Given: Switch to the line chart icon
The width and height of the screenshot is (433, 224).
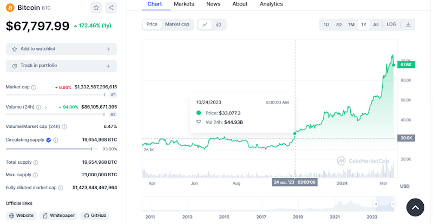Looking at the screenshot, I should click(x=205, y=24).
